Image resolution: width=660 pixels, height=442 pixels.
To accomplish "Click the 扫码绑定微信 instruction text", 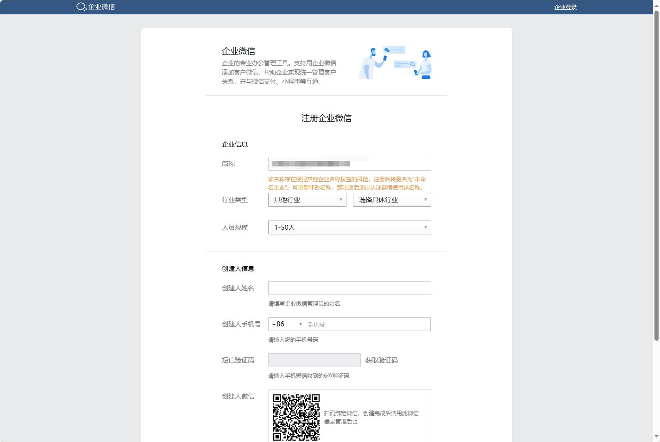I will coord(371,417).
